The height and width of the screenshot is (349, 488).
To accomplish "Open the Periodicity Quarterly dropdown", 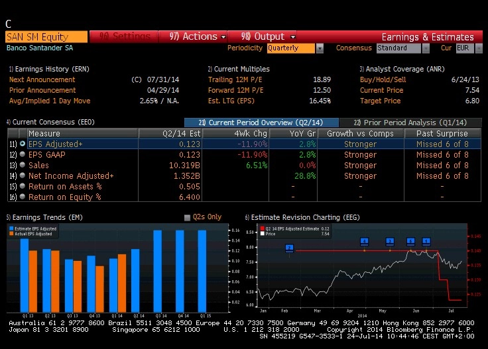I will tap(291, 48).
